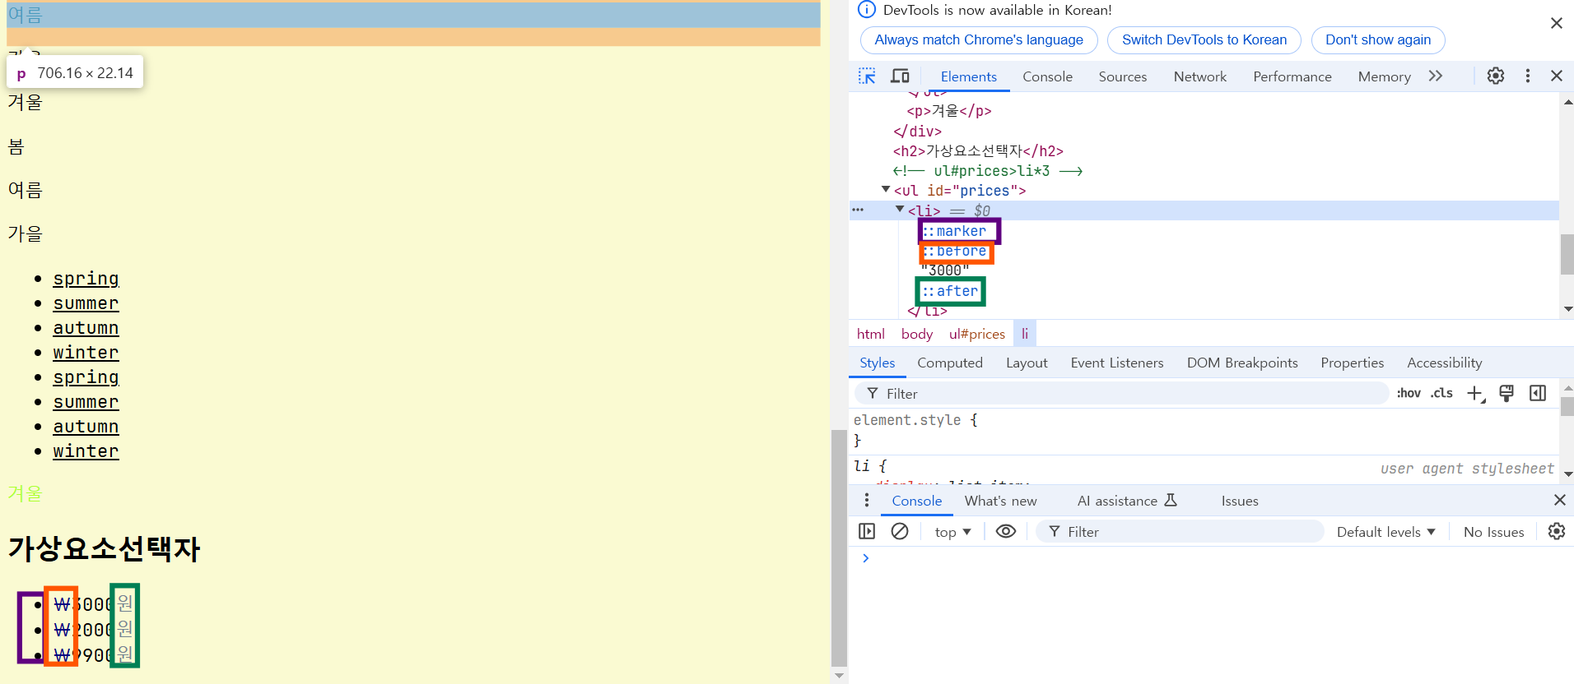Select the h2 가상요소선택자 node
The height and width of the screenshot is (684, 1574).
click(x=978, y=150)
